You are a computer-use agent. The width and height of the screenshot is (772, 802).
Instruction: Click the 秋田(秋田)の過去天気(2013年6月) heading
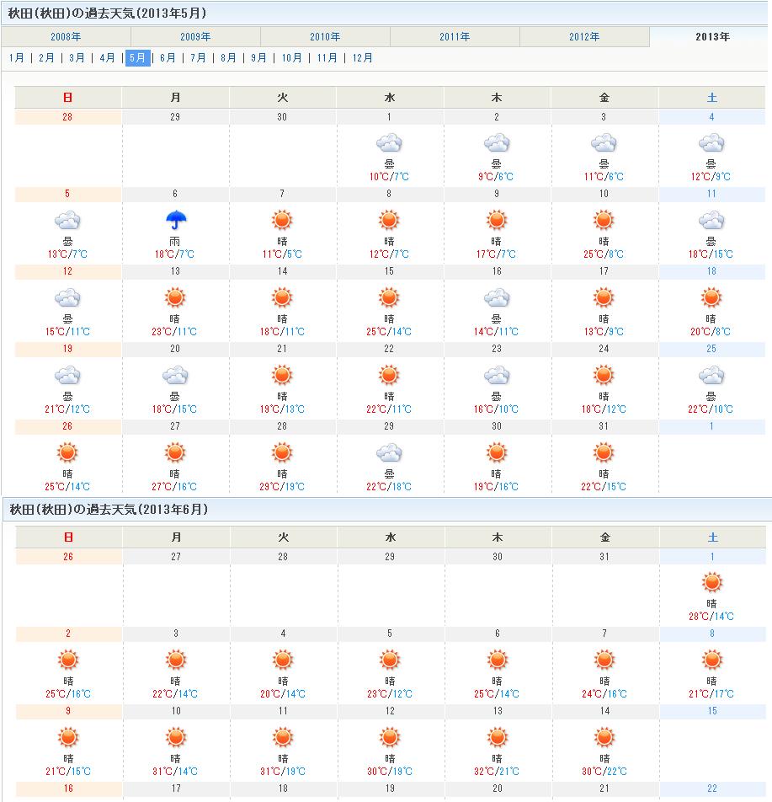tap(109, 510)
